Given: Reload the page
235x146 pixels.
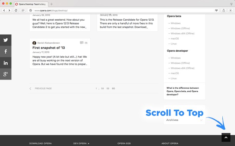Looking at the screenshot, I should click(16, 10).
